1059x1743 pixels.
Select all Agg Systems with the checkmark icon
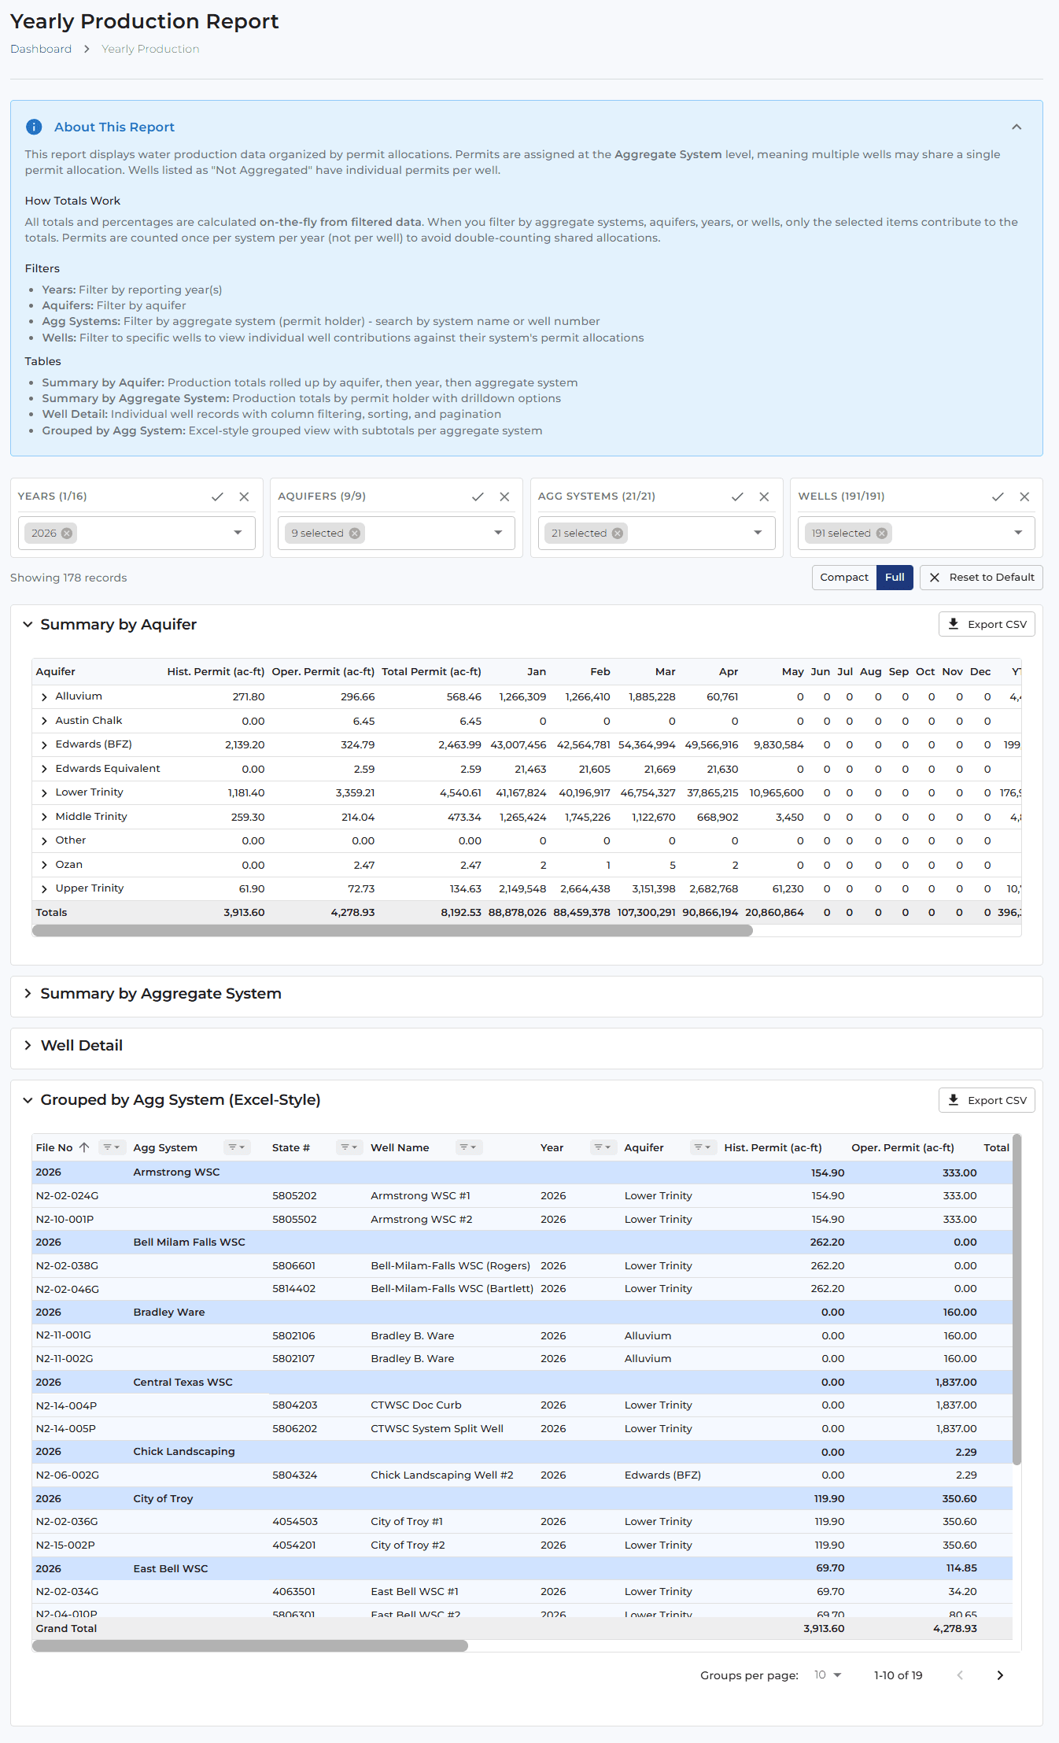click(737, 497)
